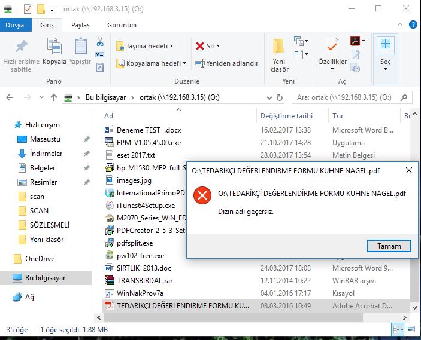Image resolution: width=421 pixels, height=340 pixels.
Task: Click the scissors cut icon
Action: [100, 42]
